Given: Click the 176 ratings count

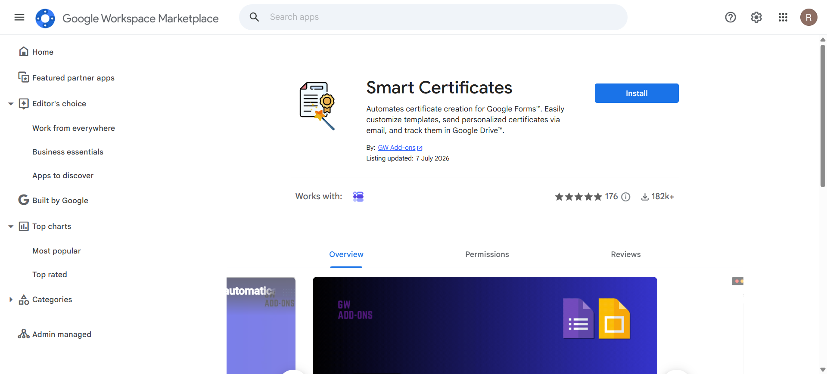Looking at the screenshot, I should pos(611,197).
